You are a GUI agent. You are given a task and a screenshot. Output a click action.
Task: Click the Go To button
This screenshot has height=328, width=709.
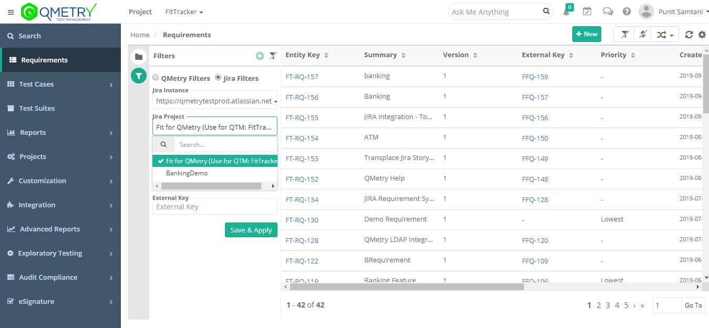tap(693, 305)
